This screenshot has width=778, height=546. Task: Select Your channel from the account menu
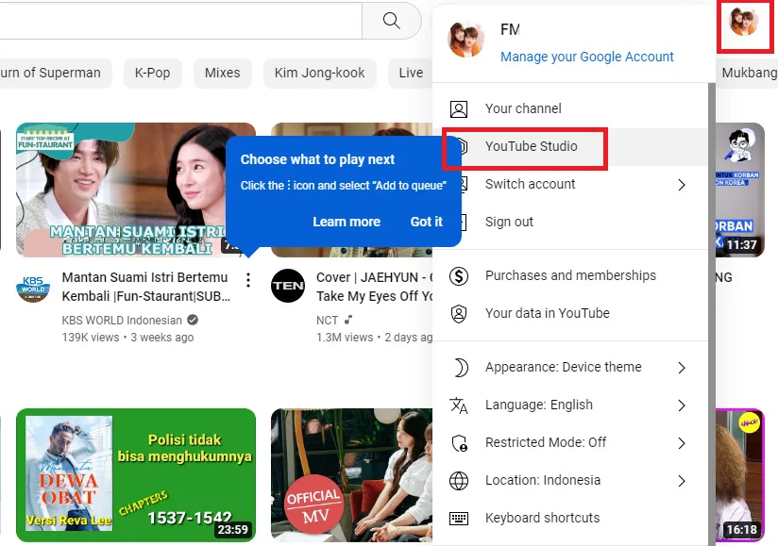coord(570,109)
